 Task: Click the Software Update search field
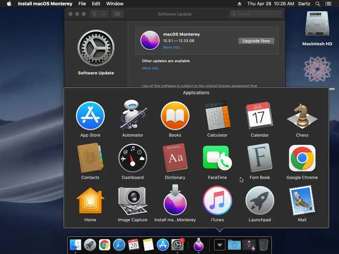(257, 14)
